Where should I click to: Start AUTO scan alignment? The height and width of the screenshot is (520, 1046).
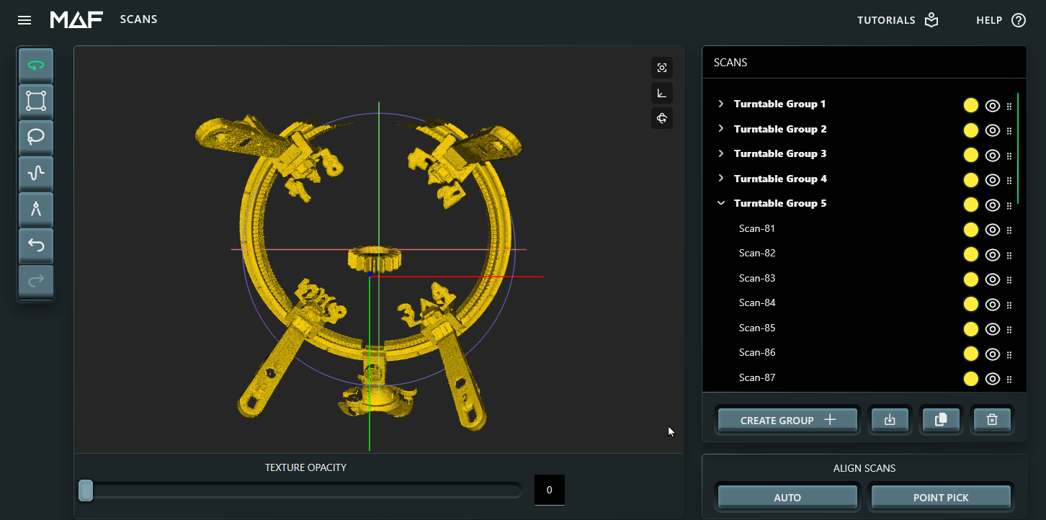[787, 497]
